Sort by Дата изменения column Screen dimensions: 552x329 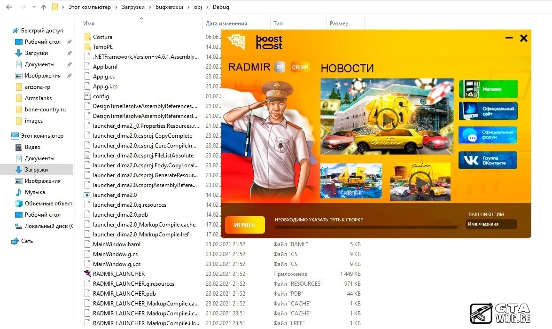(x=226, y=23)
